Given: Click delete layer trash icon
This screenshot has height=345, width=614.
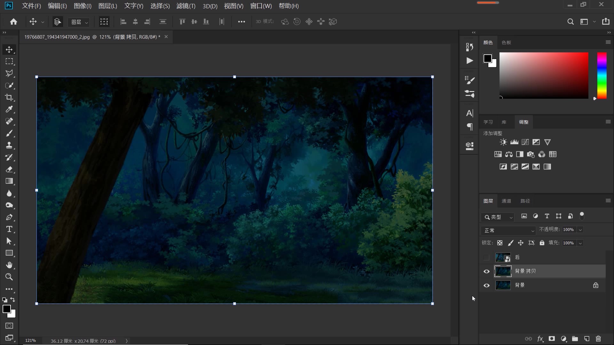Looking at the screenshot, I should [x=598, y=339].
